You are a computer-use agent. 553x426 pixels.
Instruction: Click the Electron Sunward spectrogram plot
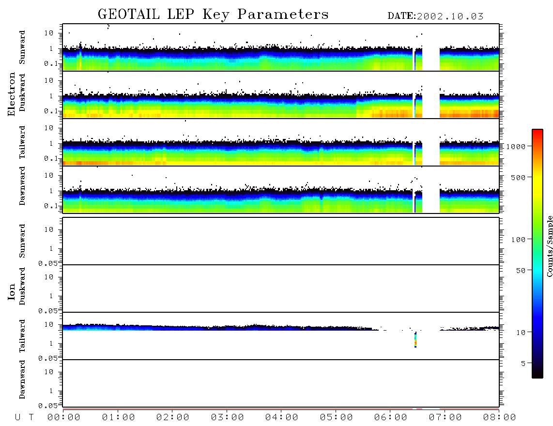pyautogui.click(x=281, y=47)
